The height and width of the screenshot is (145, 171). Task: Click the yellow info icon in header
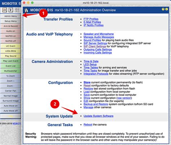pyautogui.click(x=167, y=9)
